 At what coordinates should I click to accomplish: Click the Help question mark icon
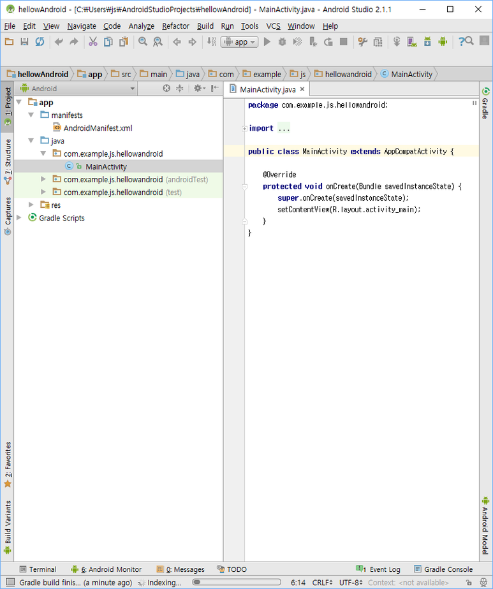(x=462, y=41)
